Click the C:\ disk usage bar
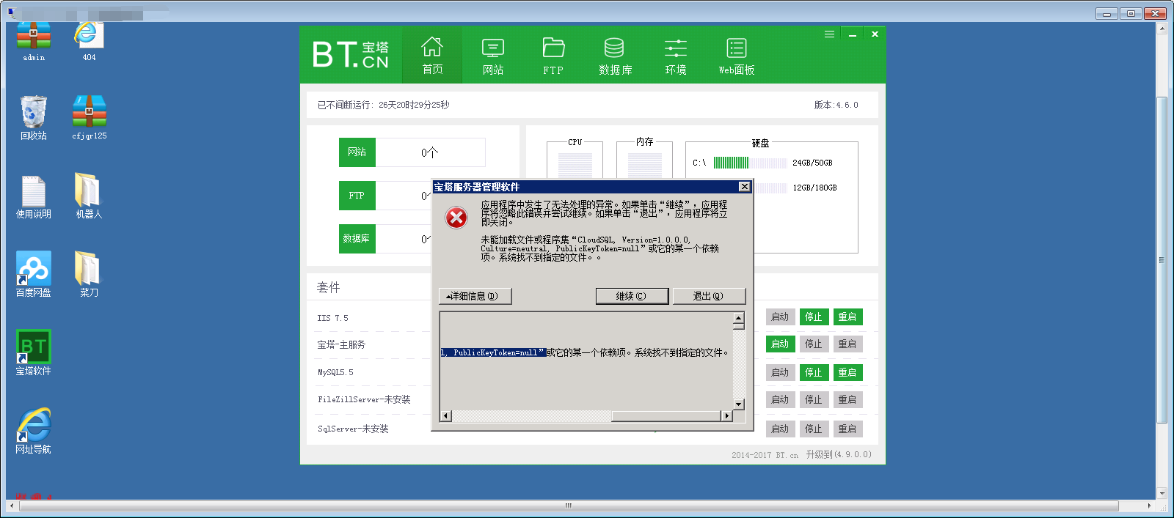The image size is (1174, 518). click(750, 163)
